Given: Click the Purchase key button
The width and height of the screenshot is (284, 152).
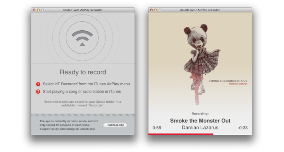Looking at the screenshot, I should click(115, 125).
